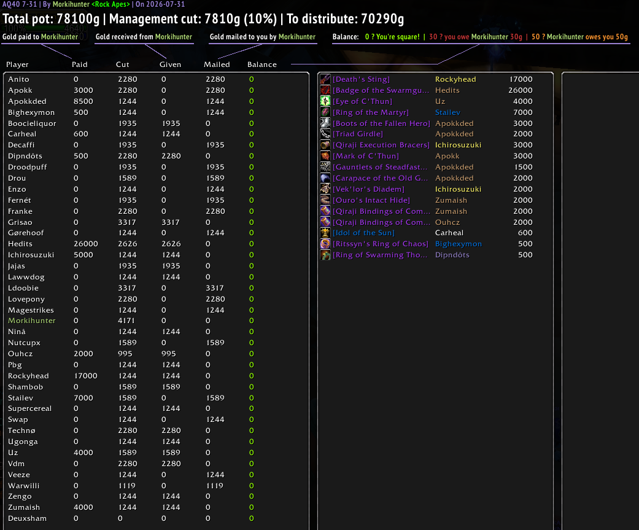Select the Grisao player name
This screenshot has width=639, height=530.
20,222
